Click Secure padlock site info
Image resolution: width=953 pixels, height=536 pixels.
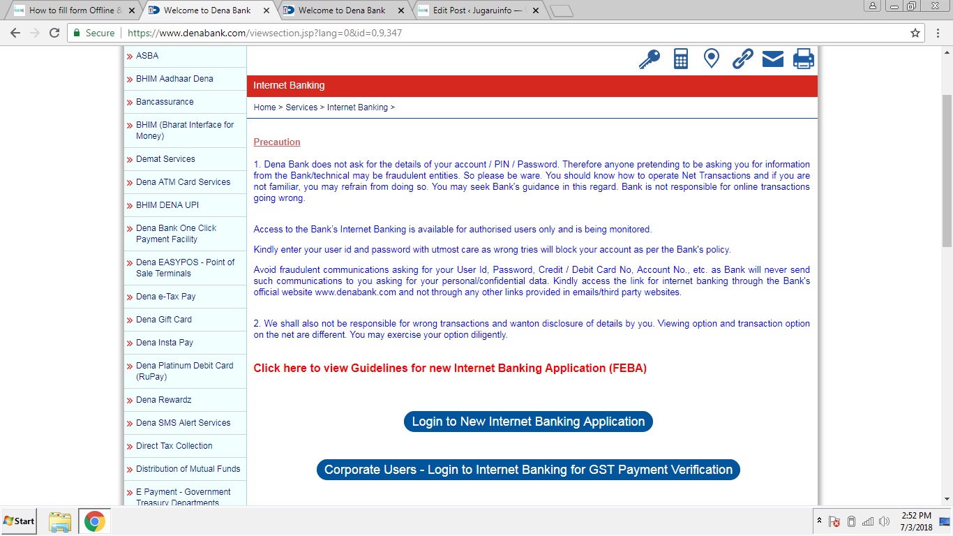coord(93,33)
